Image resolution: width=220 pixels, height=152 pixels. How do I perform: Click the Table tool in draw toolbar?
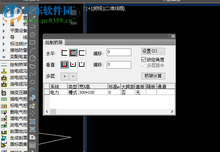click(x=32, y=145)
